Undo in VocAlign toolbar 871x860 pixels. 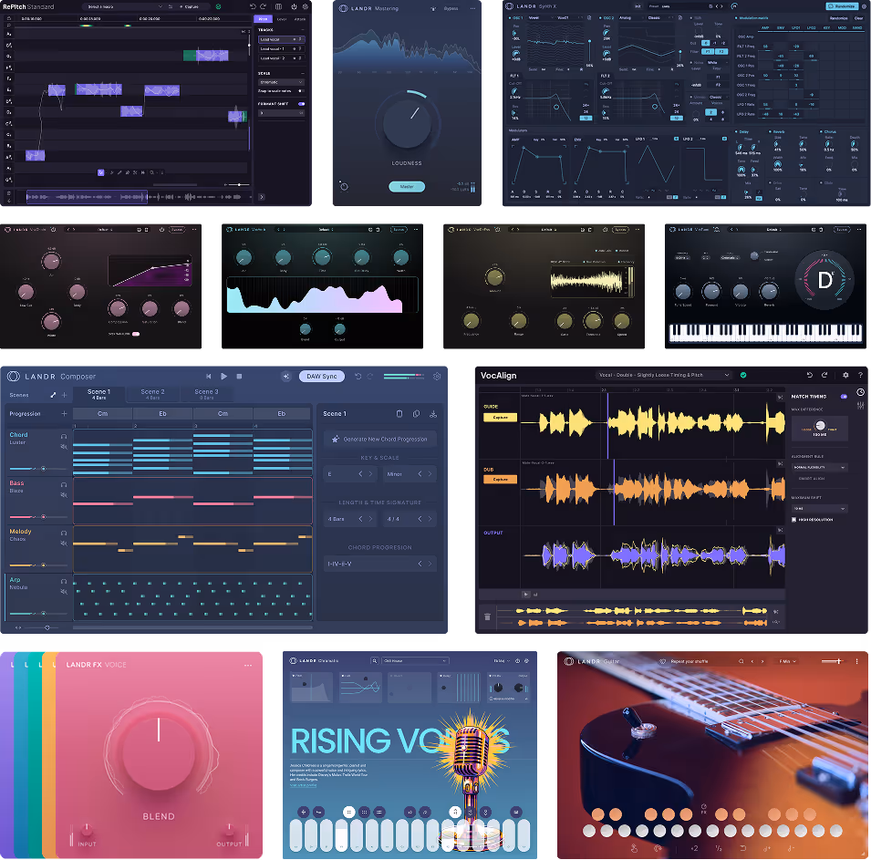coord(809,375)
